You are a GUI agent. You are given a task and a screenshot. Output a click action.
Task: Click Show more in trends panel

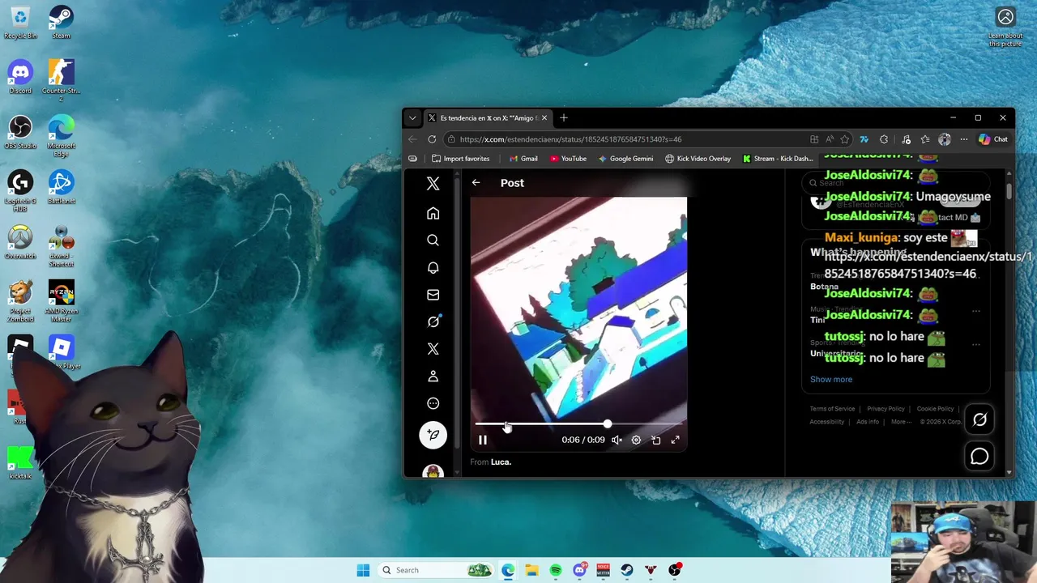830,379
